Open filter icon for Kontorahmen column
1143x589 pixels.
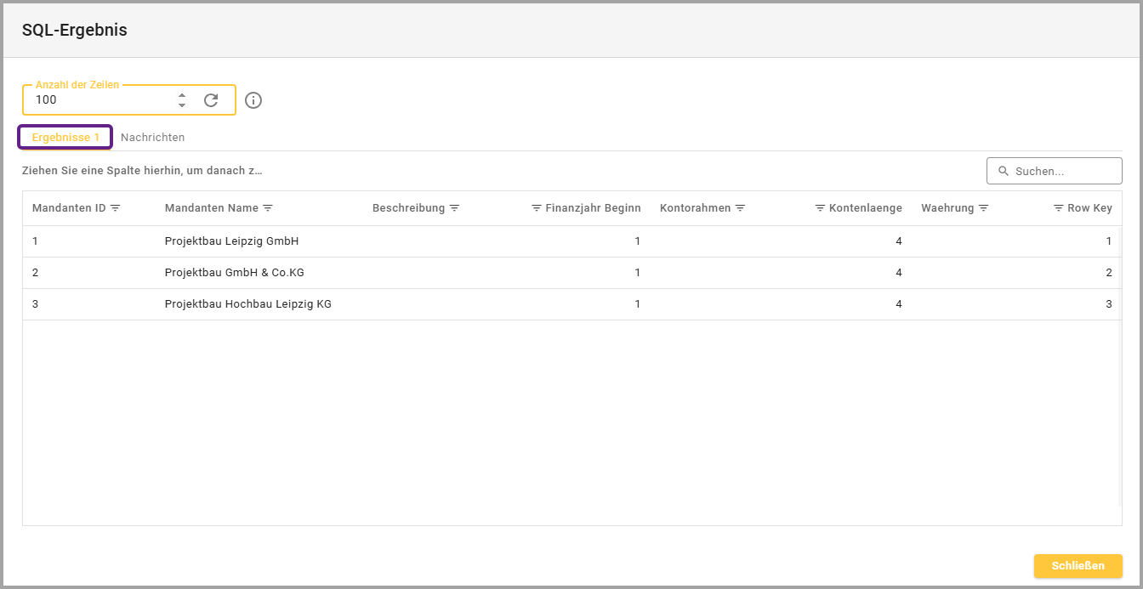click(740, 208)
